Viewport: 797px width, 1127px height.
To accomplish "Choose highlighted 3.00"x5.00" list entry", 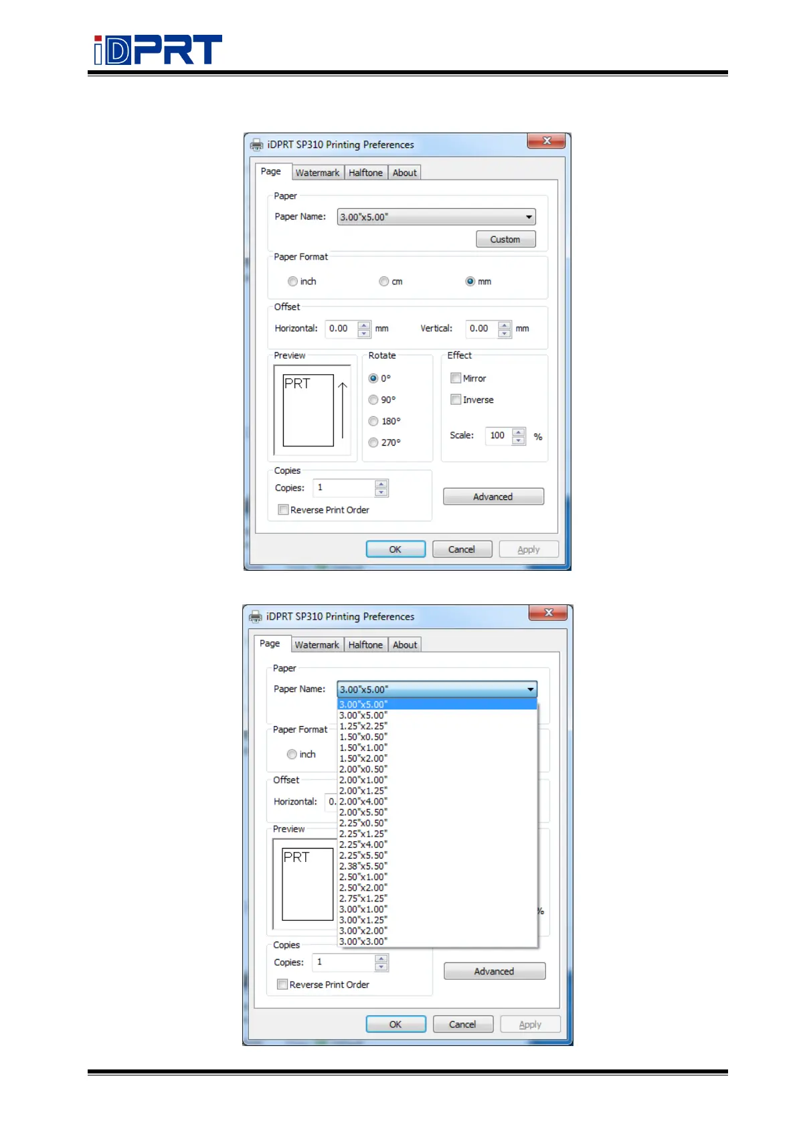I will (437, 704).
